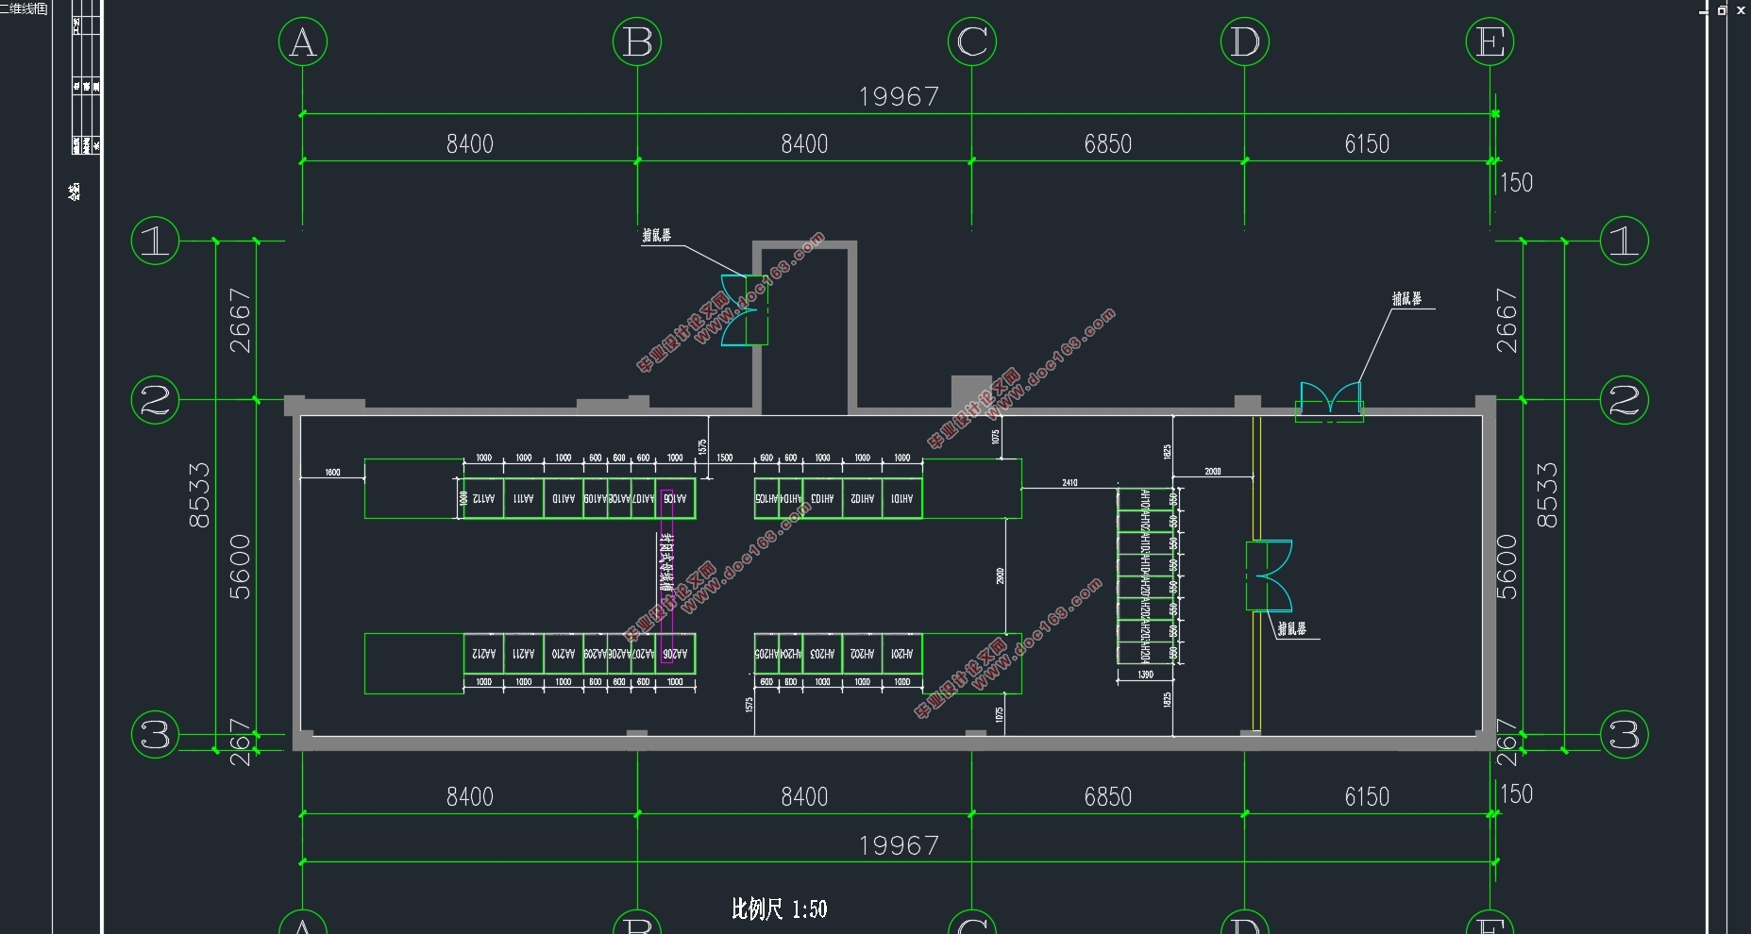Select cabinet AH201

(902, 654)
